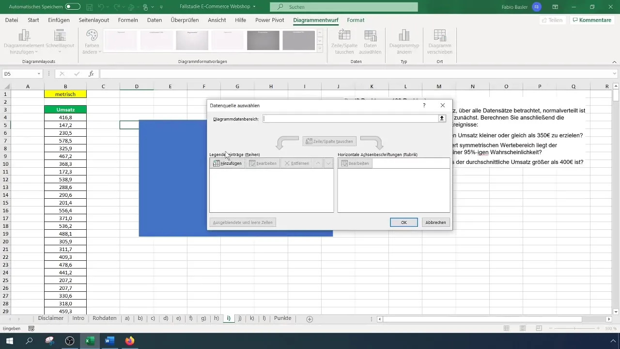The height and width of the screenshot is (349, 620).
Task: Click the insert function fx icon
Action: (x=91, y=74)
